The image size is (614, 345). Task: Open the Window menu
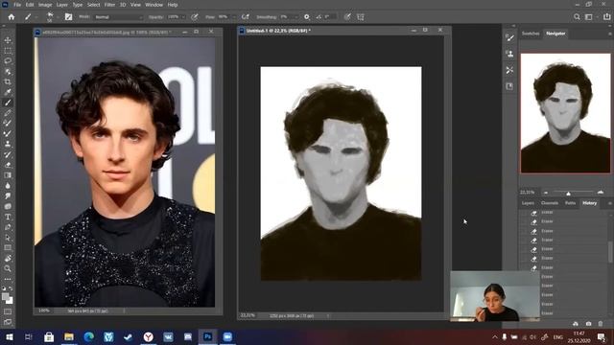pyautogui.click(x=153, y=5)
